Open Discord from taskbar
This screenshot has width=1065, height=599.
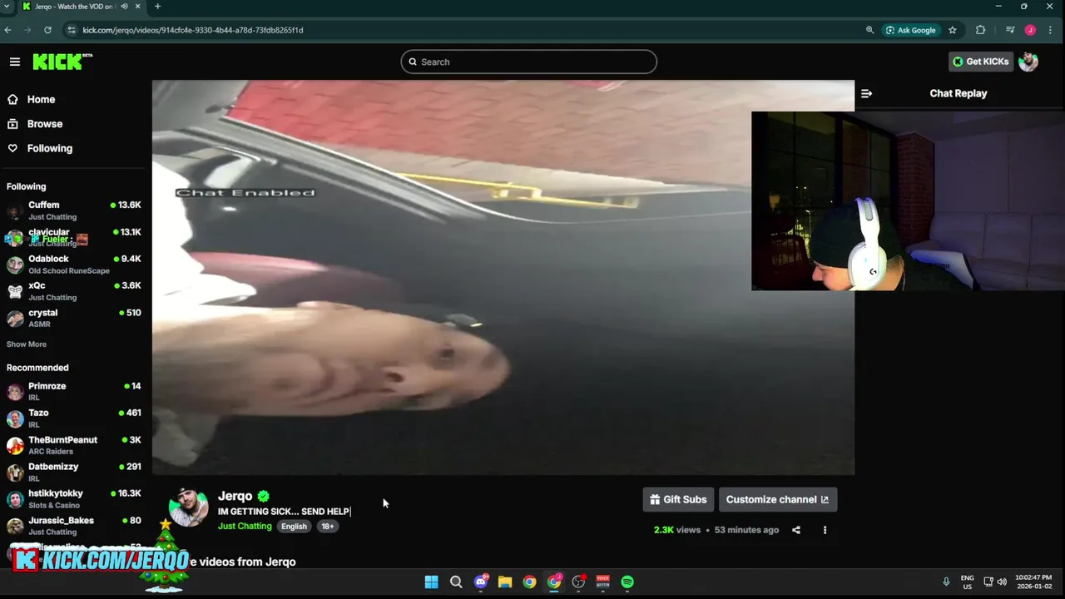pos(480,582)
